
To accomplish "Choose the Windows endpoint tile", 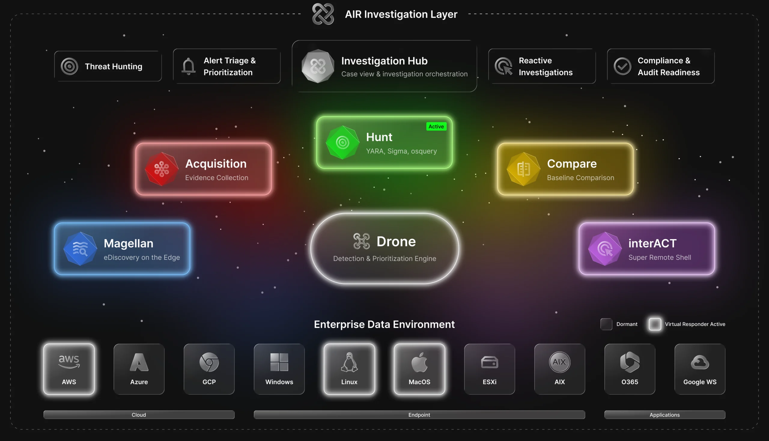I will point(279,369).
